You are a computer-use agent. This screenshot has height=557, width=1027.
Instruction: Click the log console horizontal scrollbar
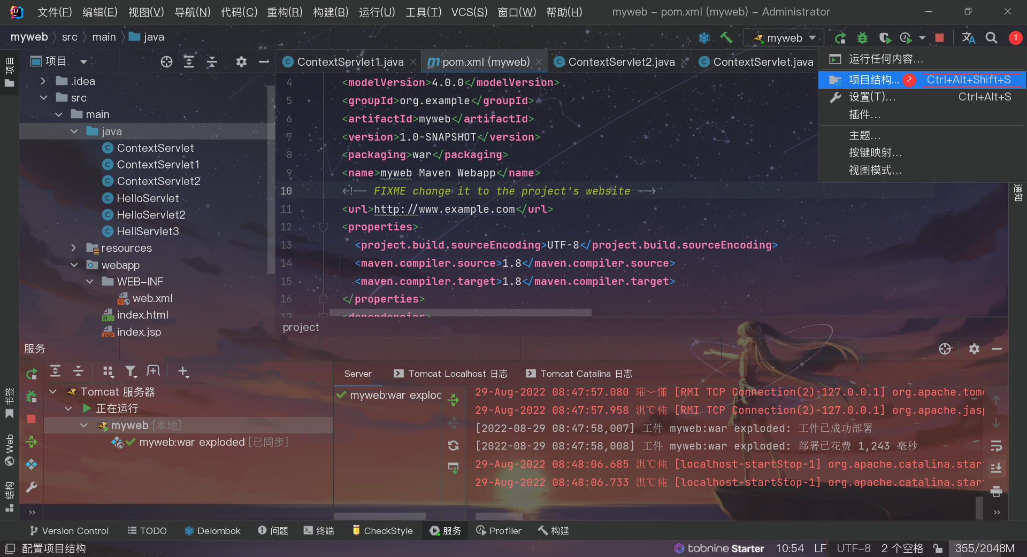[499, 516]
